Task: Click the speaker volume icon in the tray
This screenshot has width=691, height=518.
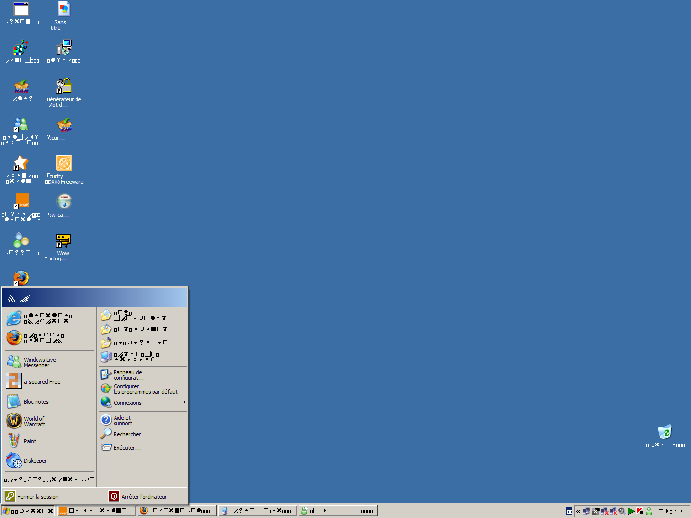Action: point(622,511)
